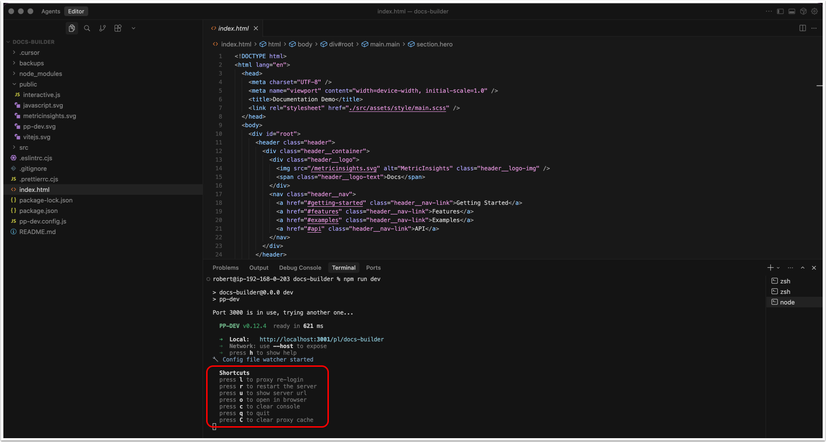Maximize terminal panel with the up chevron
The width and height of the screenshot is (826, 442).
(x=803, y=268)
